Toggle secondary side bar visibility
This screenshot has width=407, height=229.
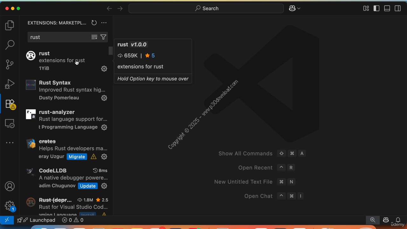pos(397,9)
